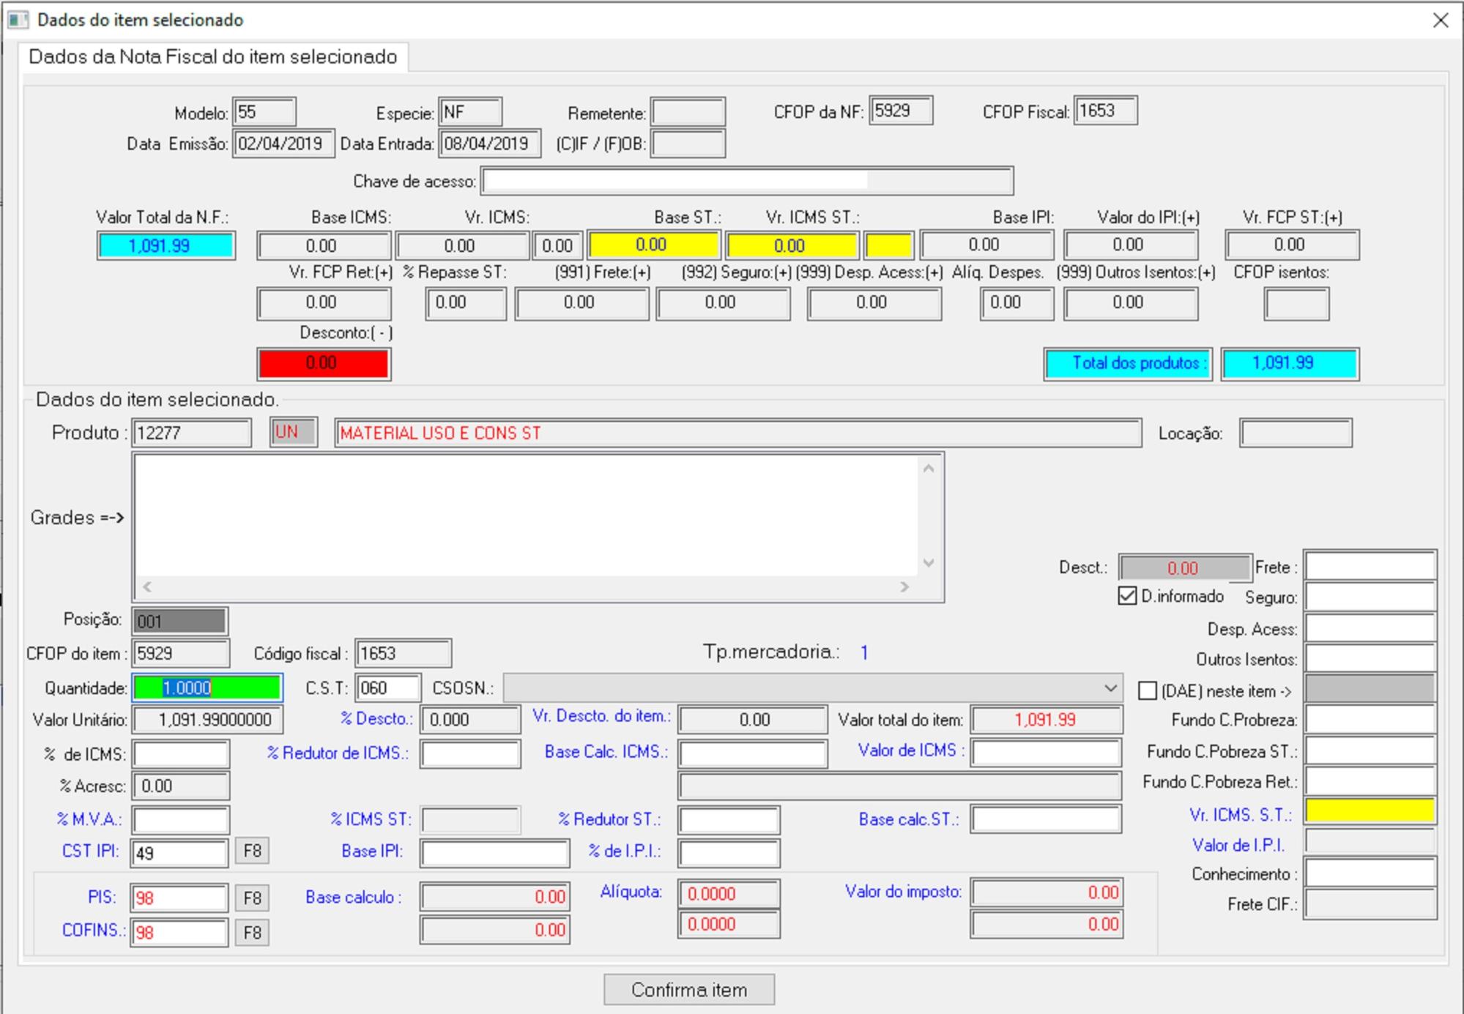Click F8 button next to PIS field
The width and height of the screenshot is (1464, 1014).
pyautogui.click(x=252, y=898)
